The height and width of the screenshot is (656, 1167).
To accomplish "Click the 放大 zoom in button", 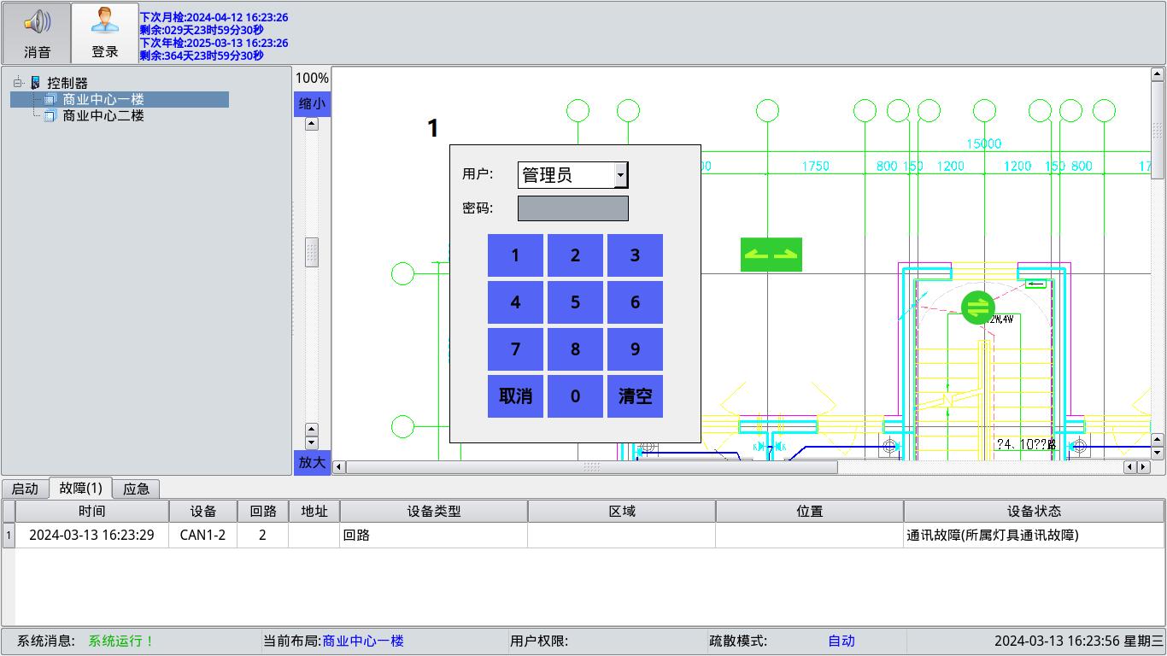I will pos(312,462).
